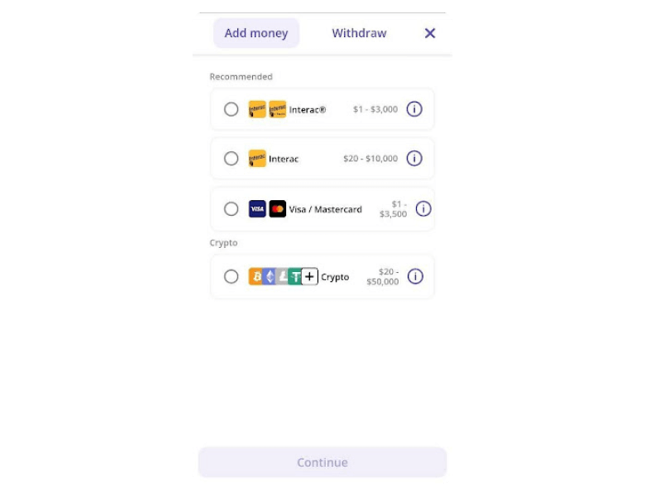Screen dimensions: 645x496
Task: Click the Visa card logo
Action: point(257,209)
